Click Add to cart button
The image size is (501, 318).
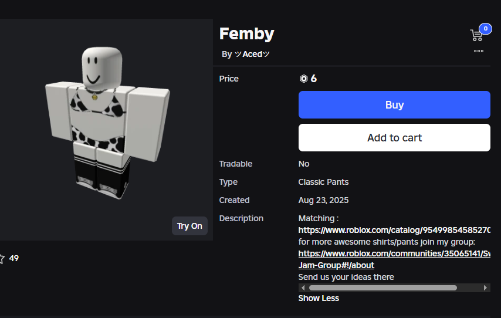pyautogui.click(x=394, y=138)
